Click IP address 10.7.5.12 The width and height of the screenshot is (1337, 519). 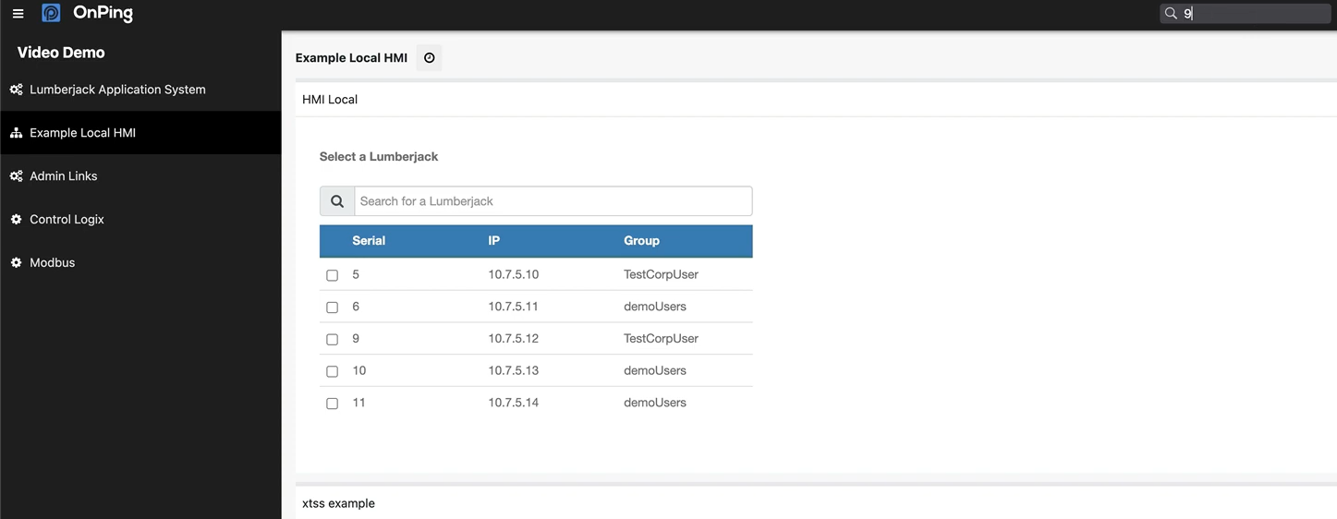(514, 338)
